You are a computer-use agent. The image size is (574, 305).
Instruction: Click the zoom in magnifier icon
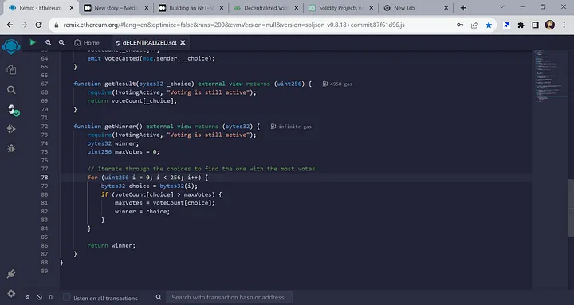[x=61, y=42]
